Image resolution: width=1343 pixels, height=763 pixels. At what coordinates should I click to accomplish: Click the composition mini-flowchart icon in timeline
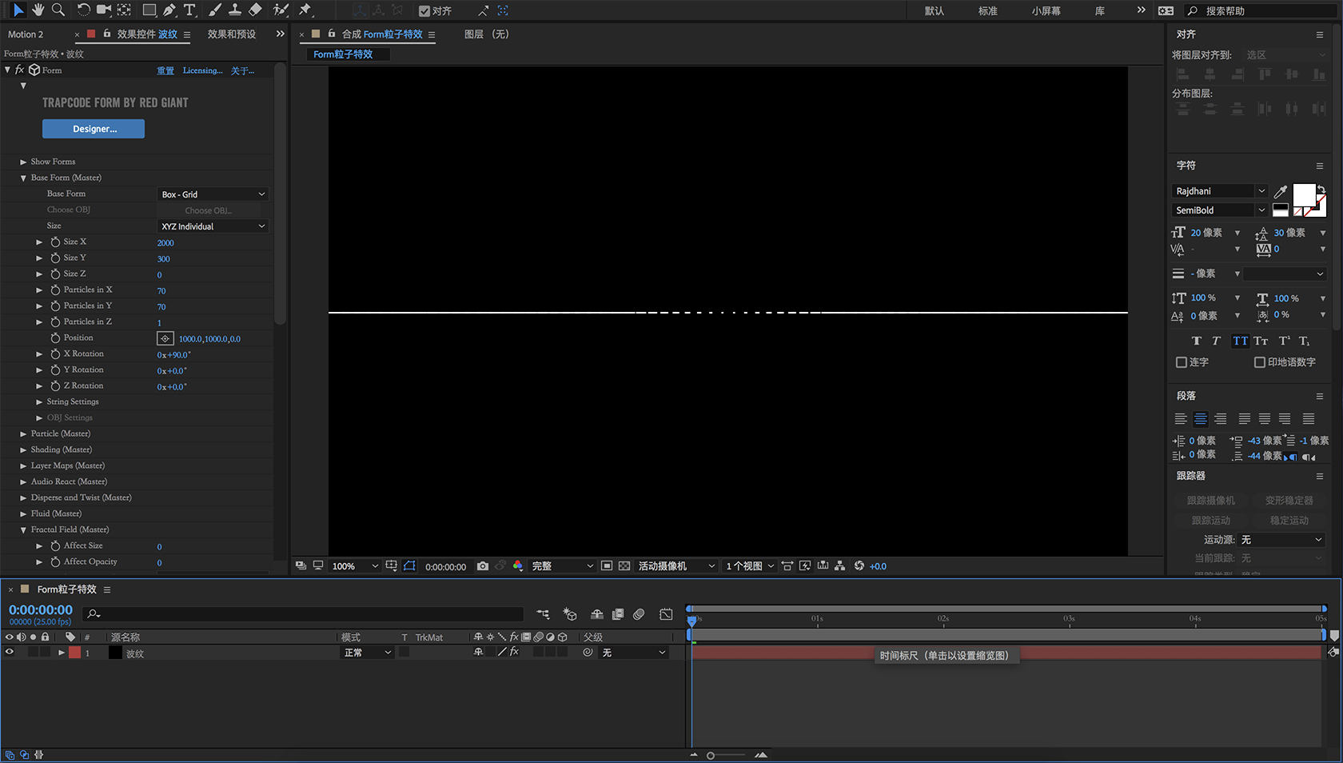click(x=544, y=614)
